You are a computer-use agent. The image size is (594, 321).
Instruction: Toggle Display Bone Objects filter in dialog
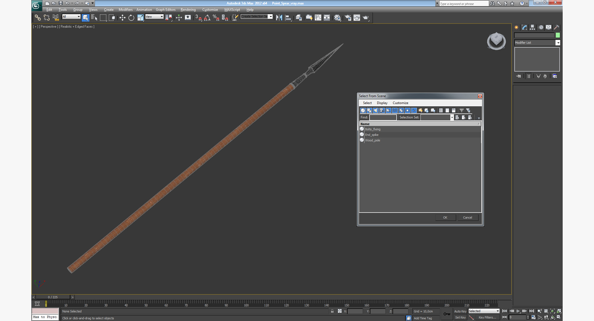point(414,110)
